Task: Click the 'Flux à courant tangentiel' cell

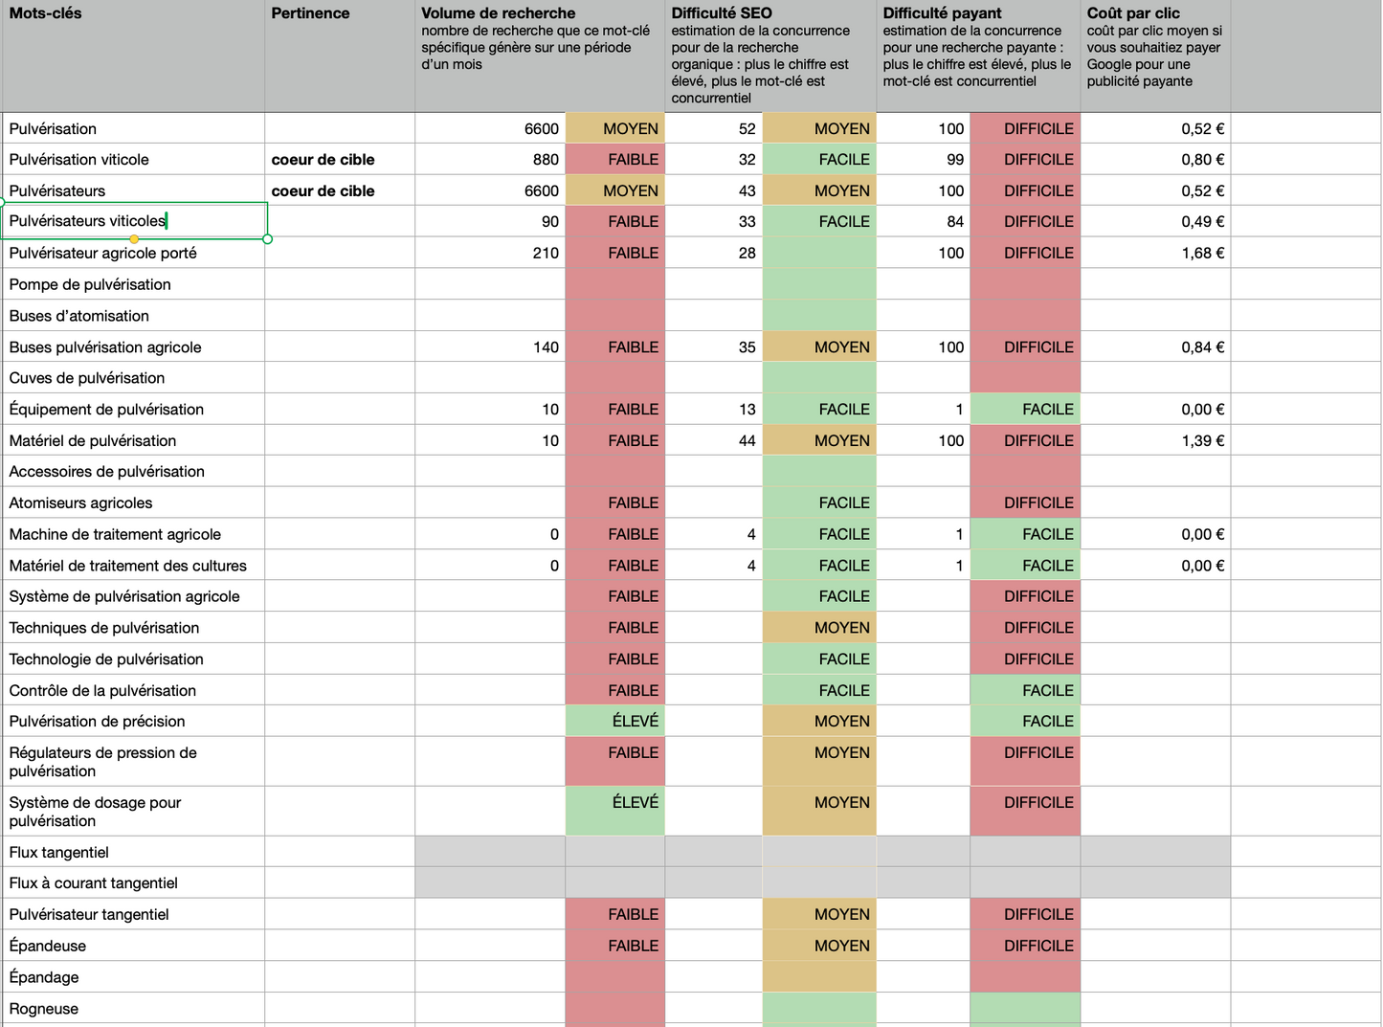Action: click(133, 882)
